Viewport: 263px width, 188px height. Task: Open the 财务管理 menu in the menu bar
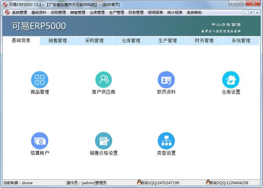pyautogui.click(x=136, y=13)
